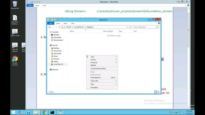Expand Share with submenu
Image resolution: width=205 pixels, height=115 pixels.
[x=102, y=81]
